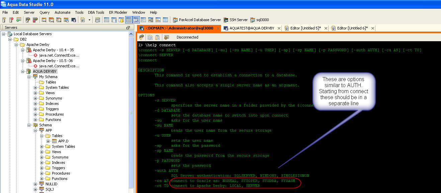Click the form view layout toolbar icon
Viewport: 441px width, 193px height.
click(x=144, y=20)
